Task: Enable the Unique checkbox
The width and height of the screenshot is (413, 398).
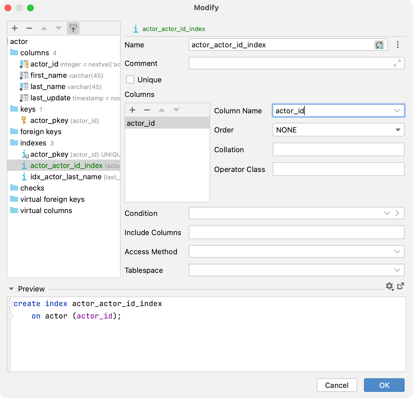Action: tap(130, 79)
